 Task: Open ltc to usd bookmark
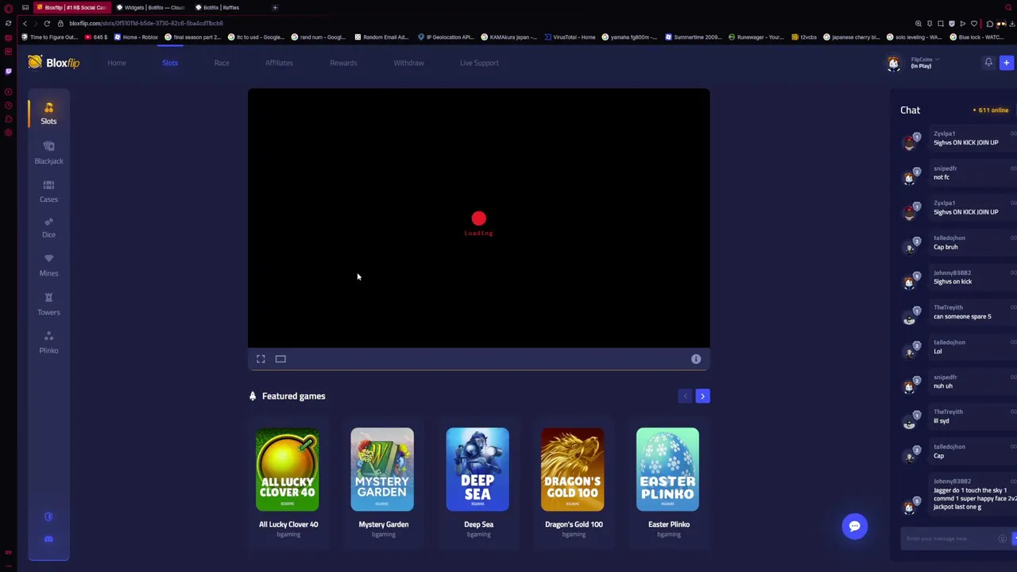coord(256,37)
